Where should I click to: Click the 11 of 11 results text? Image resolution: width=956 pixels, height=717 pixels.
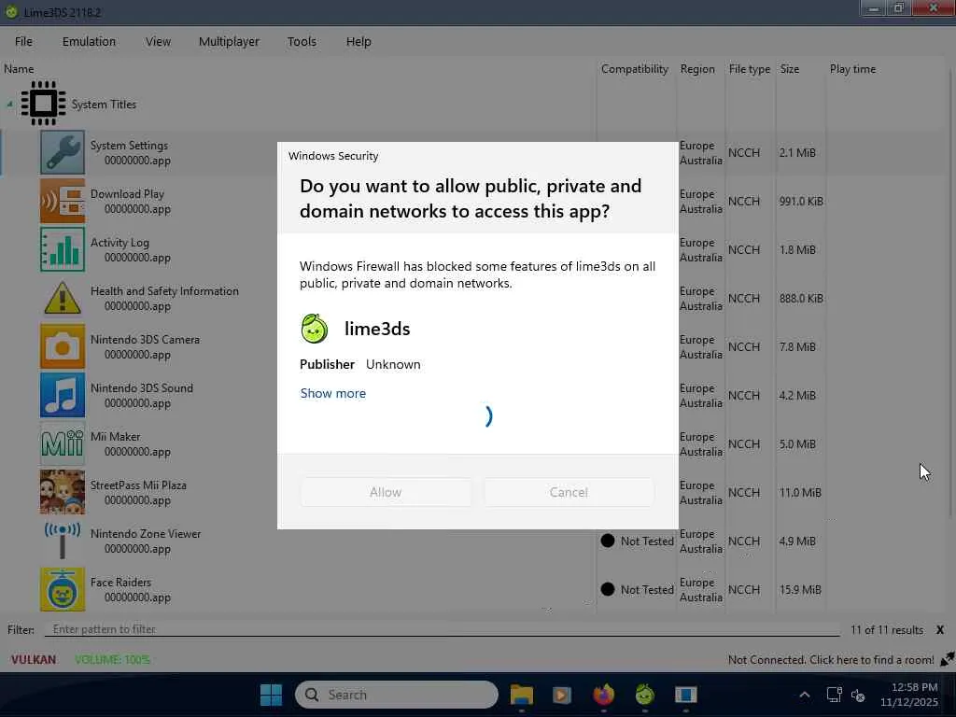coord(887,630)
